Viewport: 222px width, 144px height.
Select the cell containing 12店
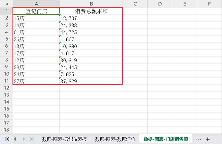point(36,60)
